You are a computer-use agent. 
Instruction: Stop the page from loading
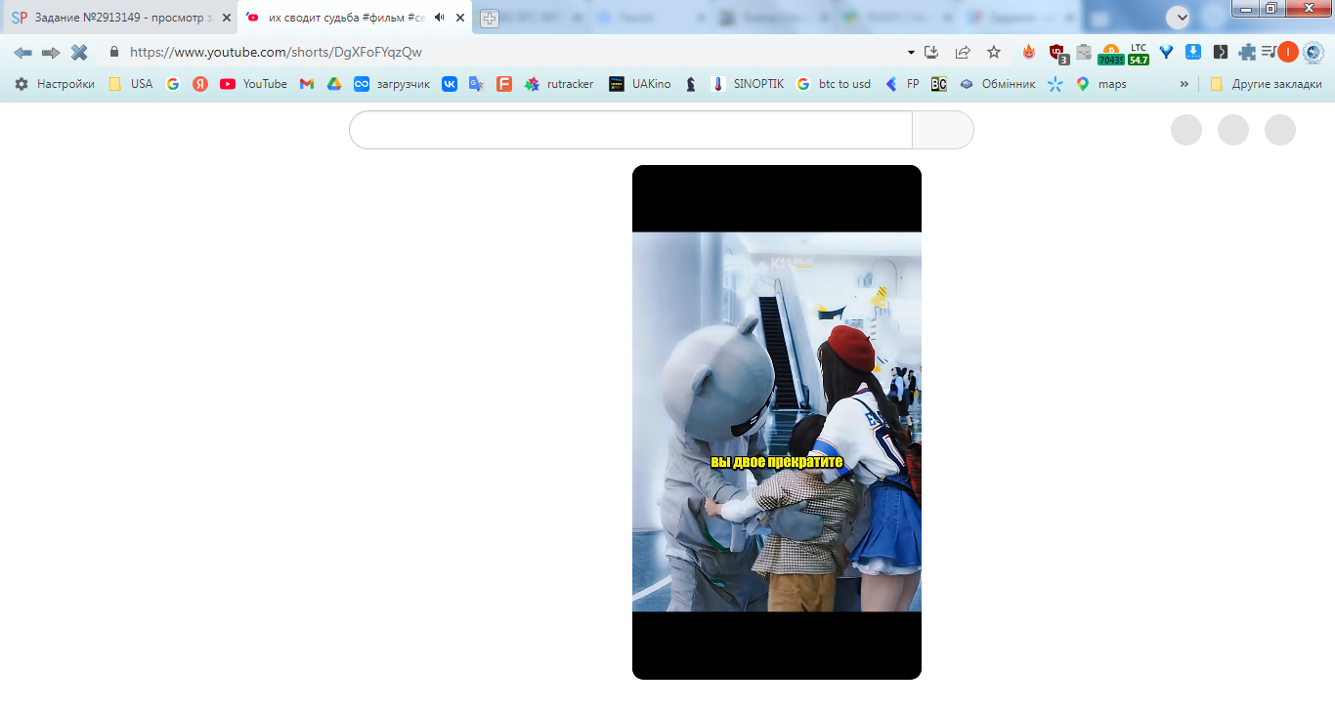point(79,52)
